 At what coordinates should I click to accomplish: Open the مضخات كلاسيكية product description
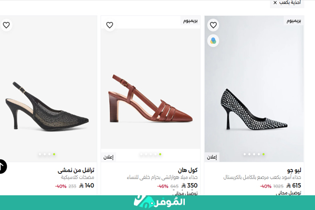(78, 177)
